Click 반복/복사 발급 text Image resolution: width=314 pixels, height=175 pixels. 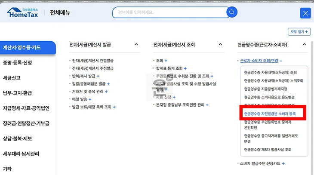[x=83, y=76]
